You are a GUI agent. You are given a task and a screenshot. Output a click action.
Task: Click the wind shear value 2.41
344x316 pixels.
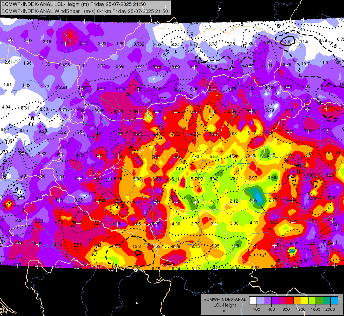(x=215, y=223)
